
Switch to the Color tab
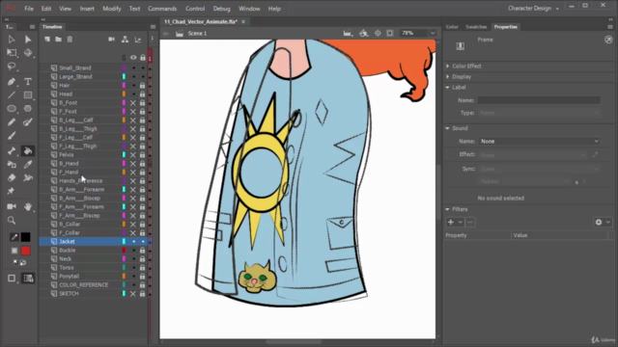tap(452, 27)
